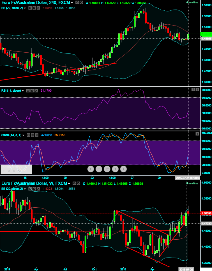Pan chart right with round arrow button
Image resolution: width=212 pixels, height=271 pixels.
coord(123,169)
